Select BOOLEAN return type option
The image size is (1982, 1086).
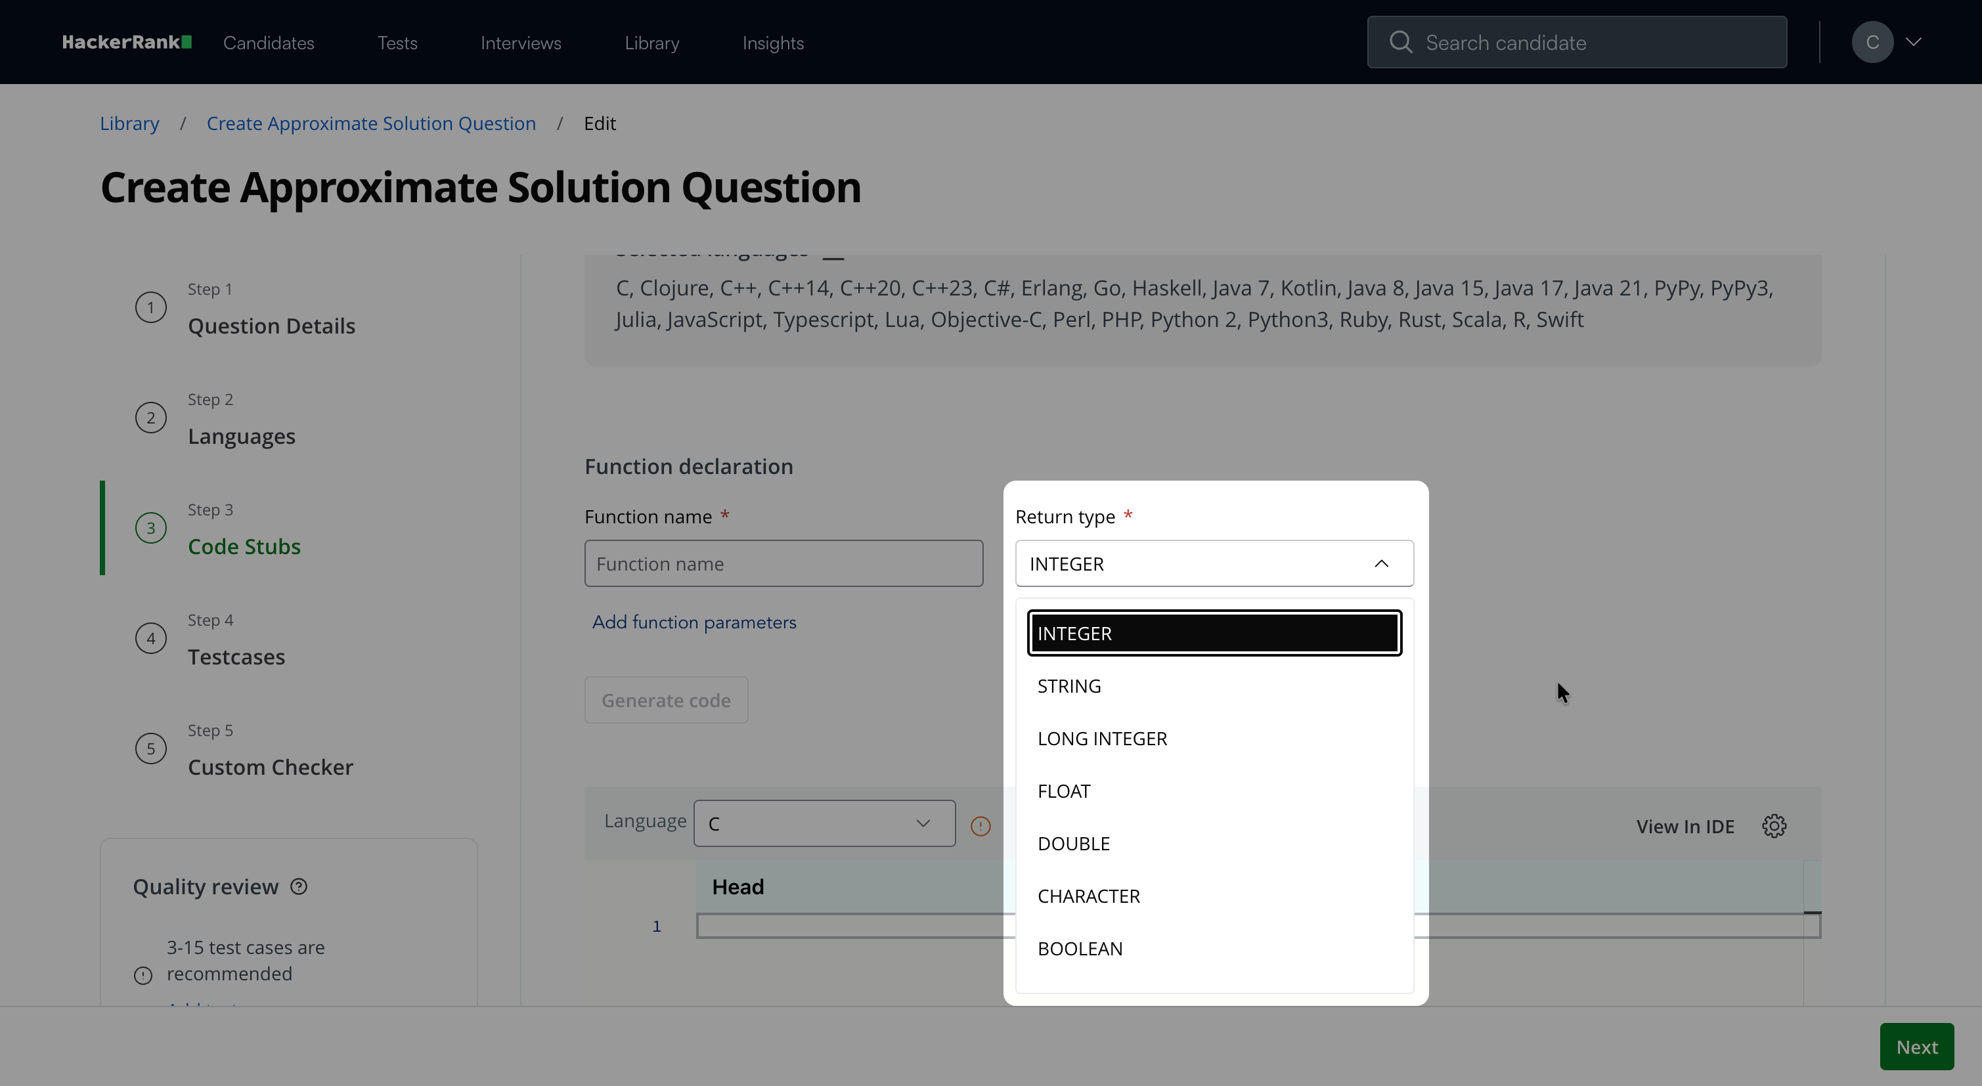coord(1214,949)
